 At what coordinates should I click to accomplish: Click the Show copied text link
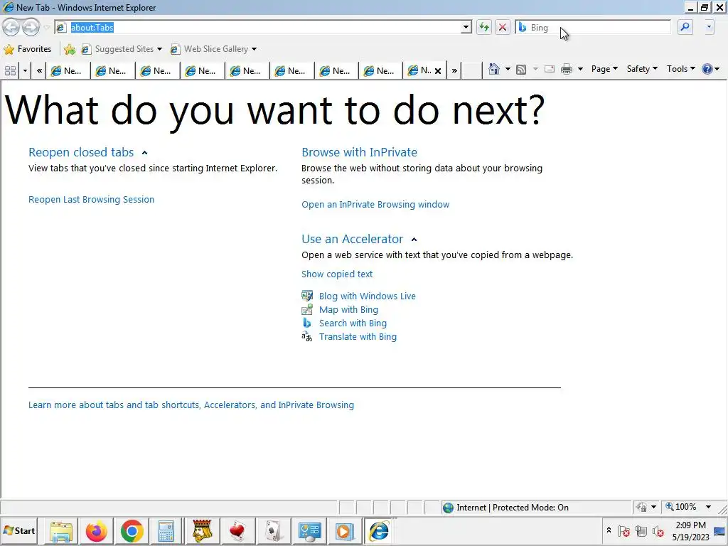[336, 274]
